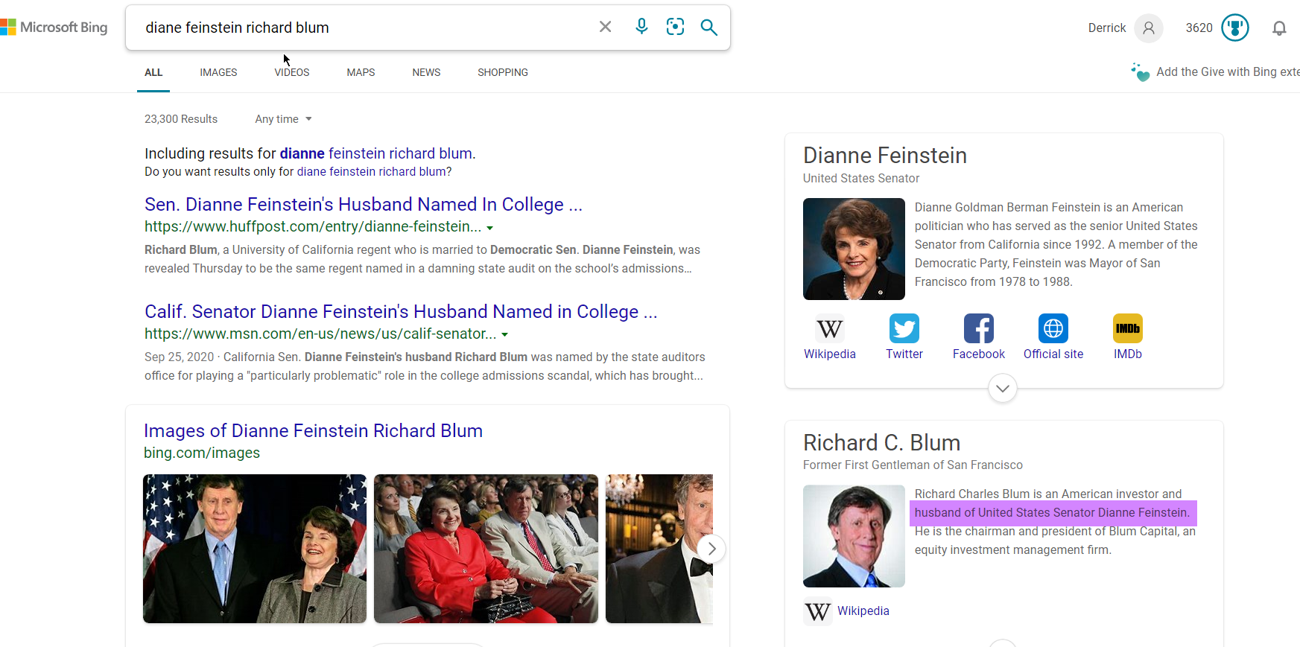1300x647 pixels.
Task: Clear the search box with the X icon
Action: (x=605, y=28)
